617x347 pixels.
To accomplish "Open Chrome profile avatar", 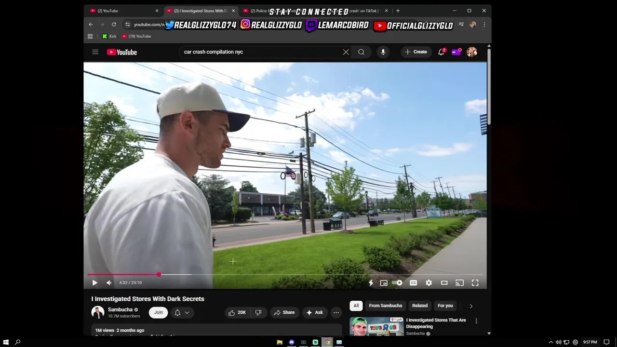I will click(x=473, y=25).
